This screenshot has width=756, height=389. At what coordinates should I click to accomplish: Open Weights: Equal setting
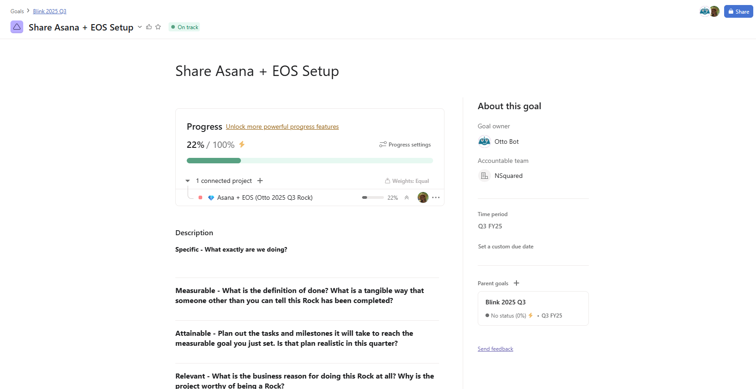click(407, 181)
